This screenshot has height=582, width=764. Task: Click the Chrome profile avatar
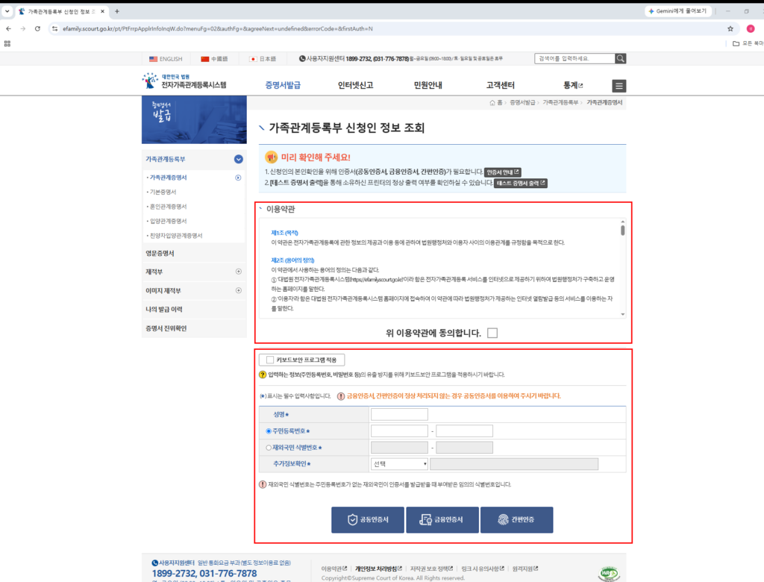751,29
